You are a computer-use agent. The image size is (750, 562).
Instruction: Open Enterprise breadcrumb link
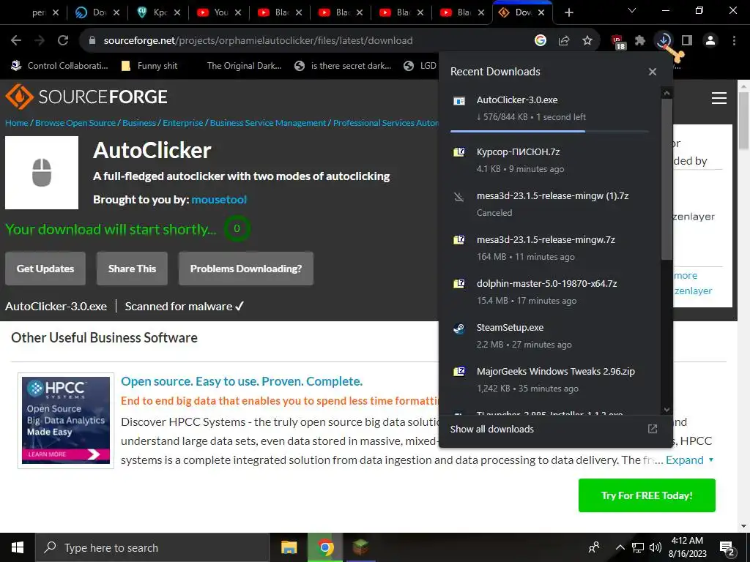pyautogui.click(x=182, y=123)
